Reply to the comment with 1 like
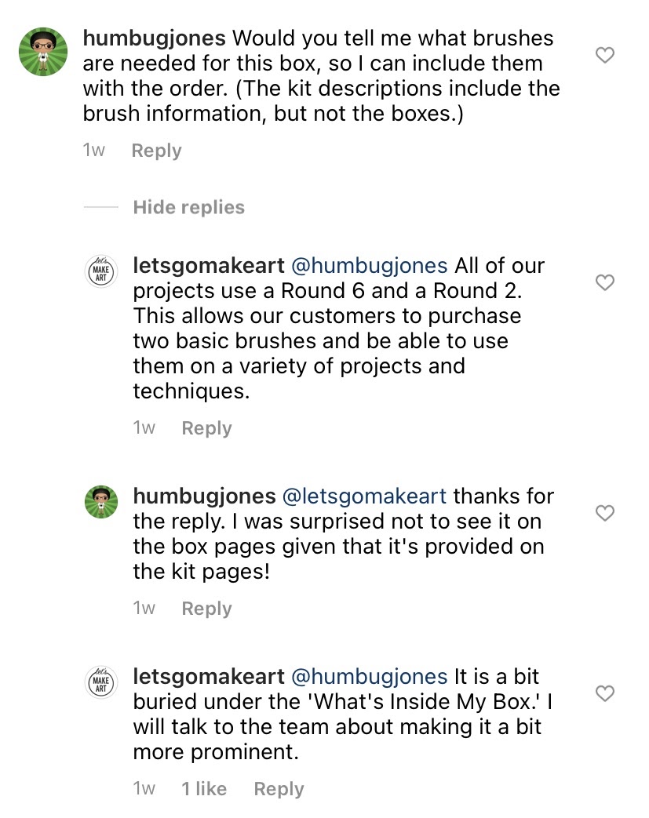This screenshot has width=649, height=818. tap(279, 789)
